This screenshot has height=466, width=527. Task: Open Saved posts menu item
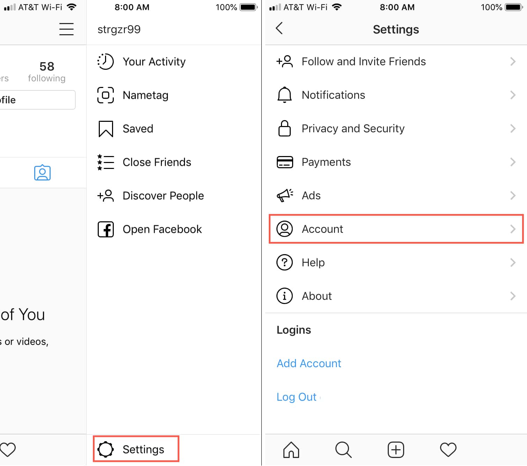point(138,129)
